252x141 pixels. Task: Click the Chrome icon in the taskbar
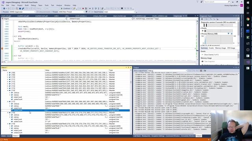pyautogui.click(x=248, y=19)
